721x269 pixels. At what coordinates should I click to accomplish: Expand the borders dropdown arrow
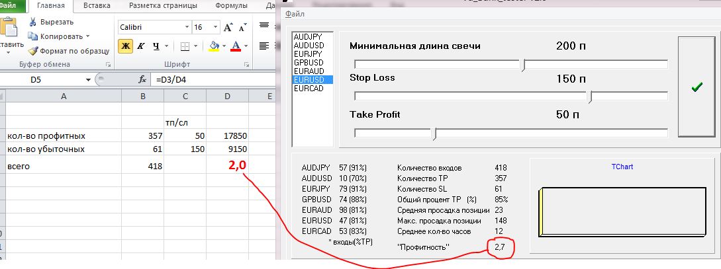tap(196, 46)
